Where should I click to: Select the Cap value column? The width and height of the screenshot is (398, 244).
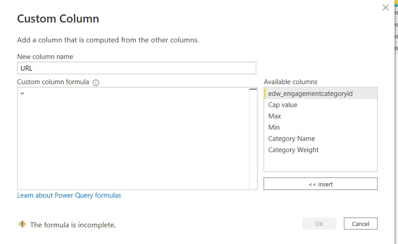pyautogui.click(x=320, y=105)
